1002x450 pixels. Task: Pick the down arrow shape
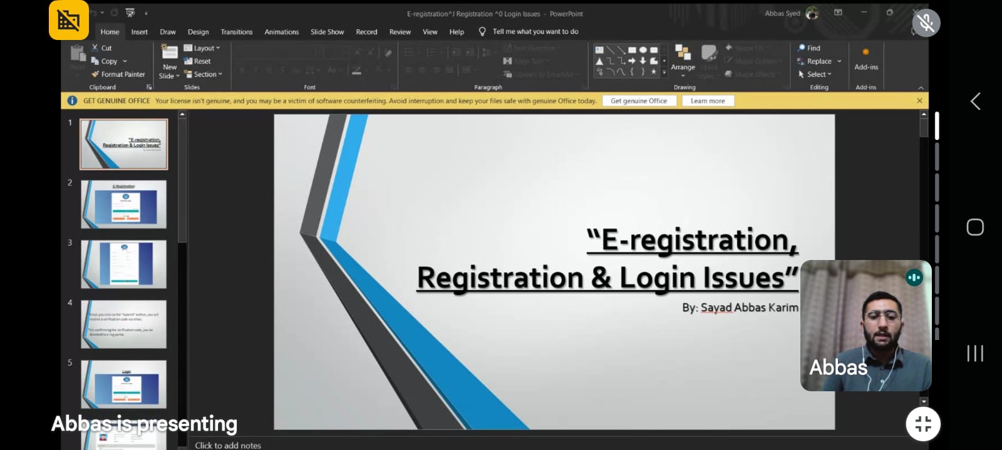(643, 61)
